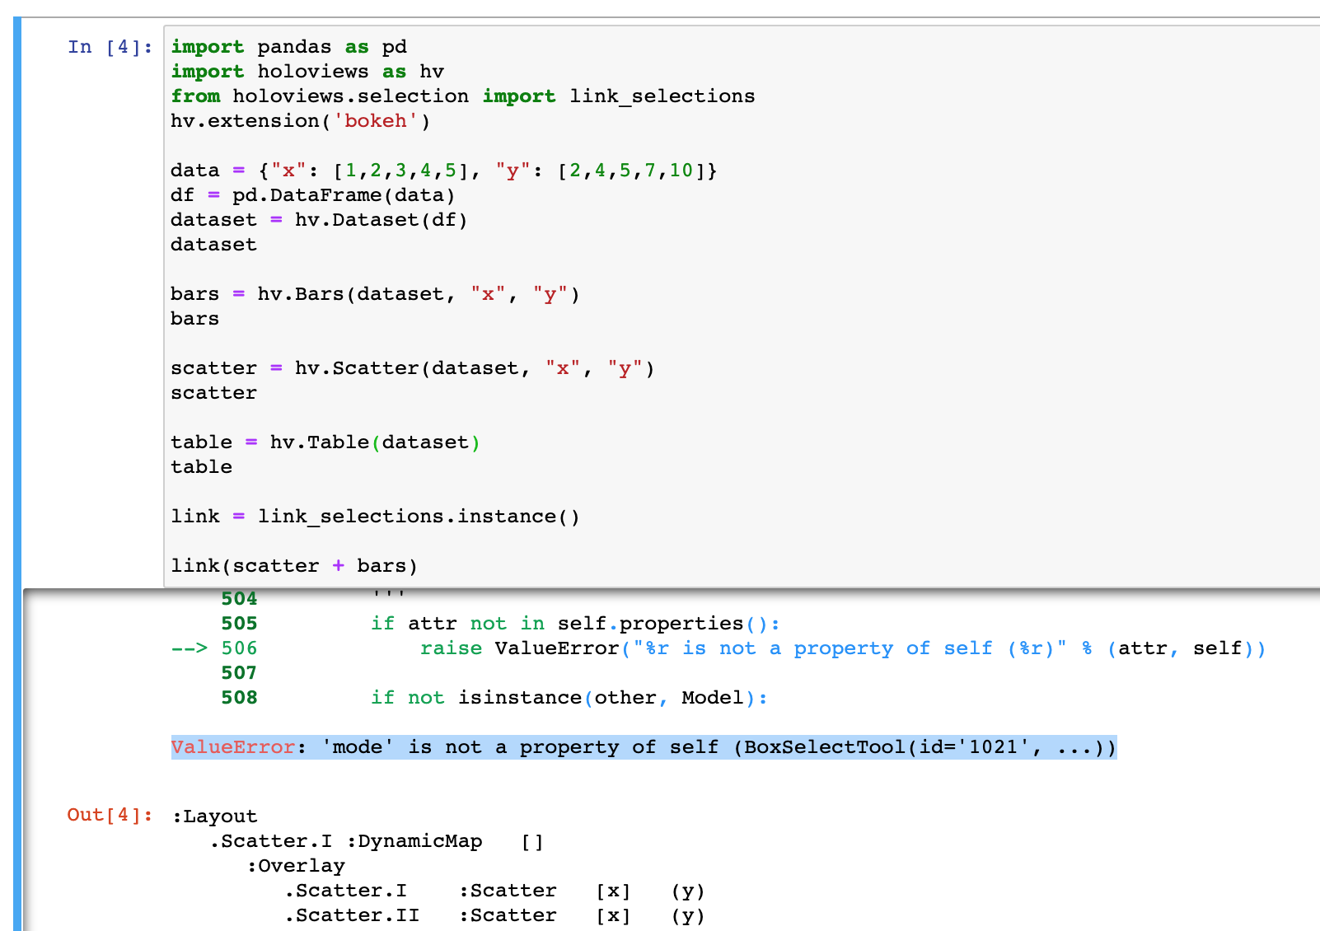Click the highlighted ValueError message
This screenshot has height=931, width=1320.
644,747
